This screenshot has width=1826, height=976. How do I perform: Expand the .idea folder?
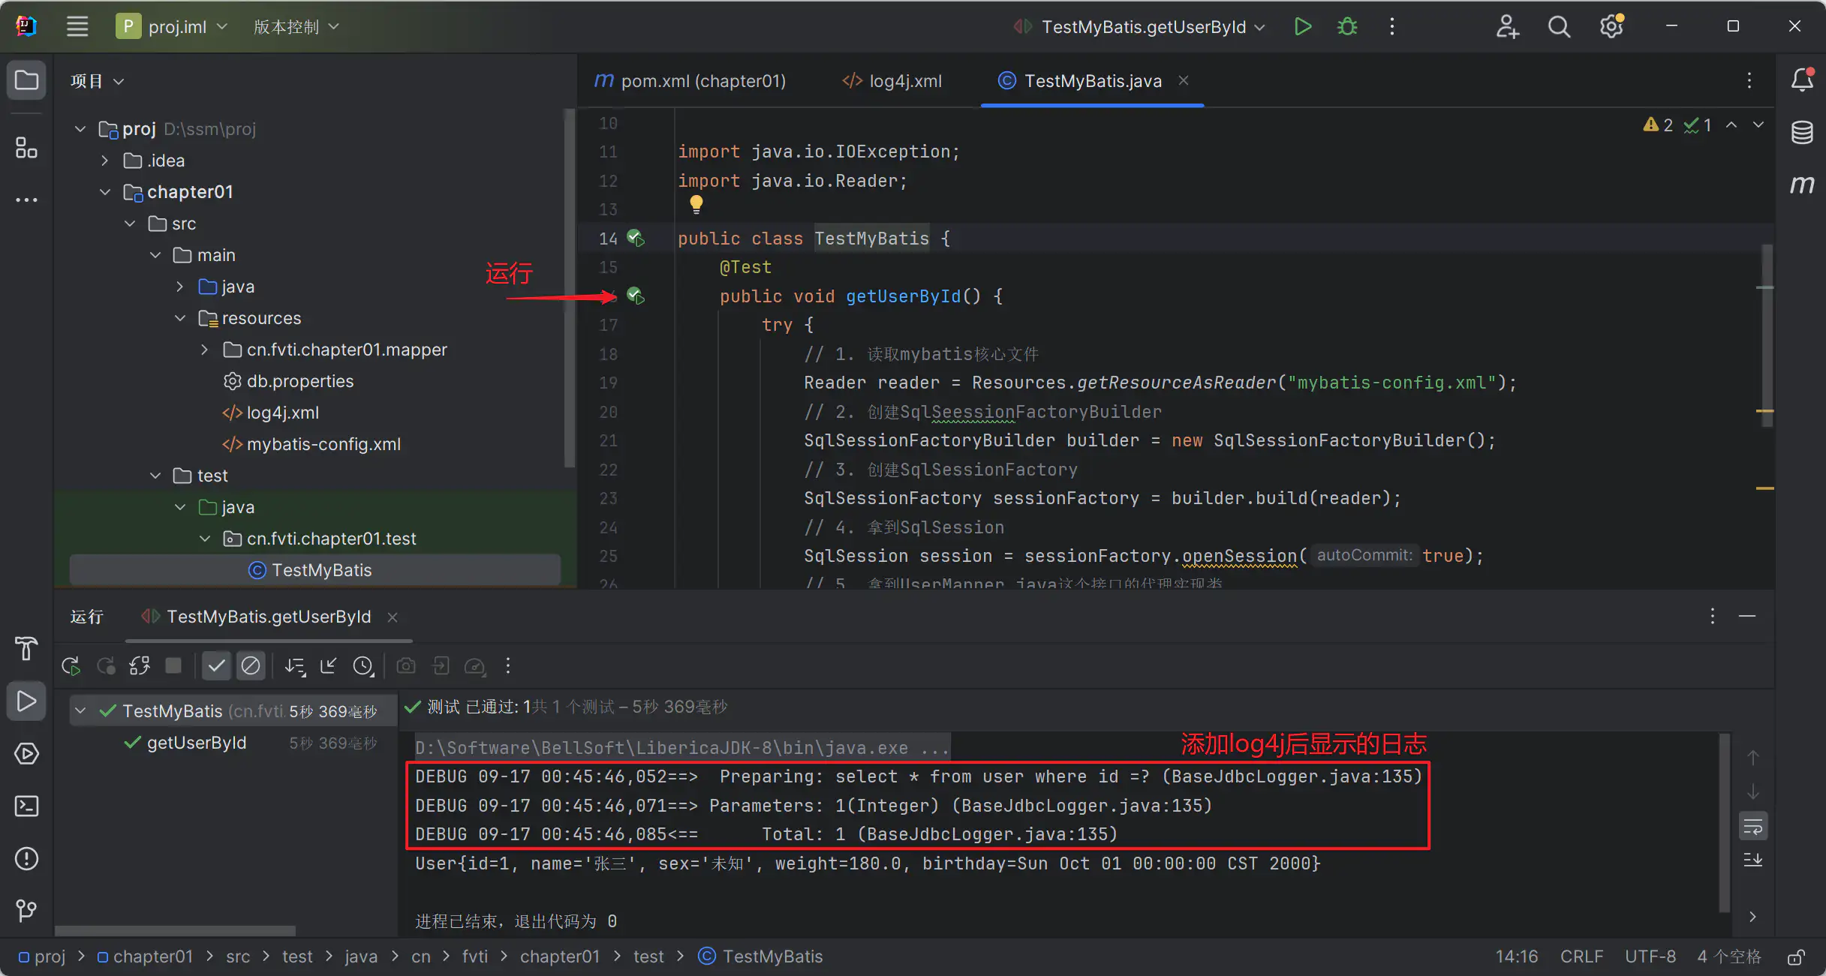pos(105,161)
